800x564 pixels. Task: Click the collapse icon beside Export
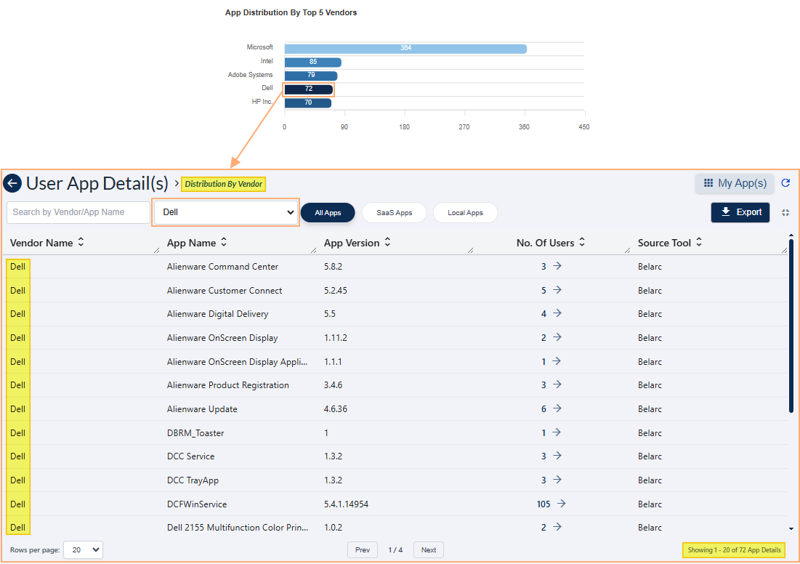[x=785, y=212]
